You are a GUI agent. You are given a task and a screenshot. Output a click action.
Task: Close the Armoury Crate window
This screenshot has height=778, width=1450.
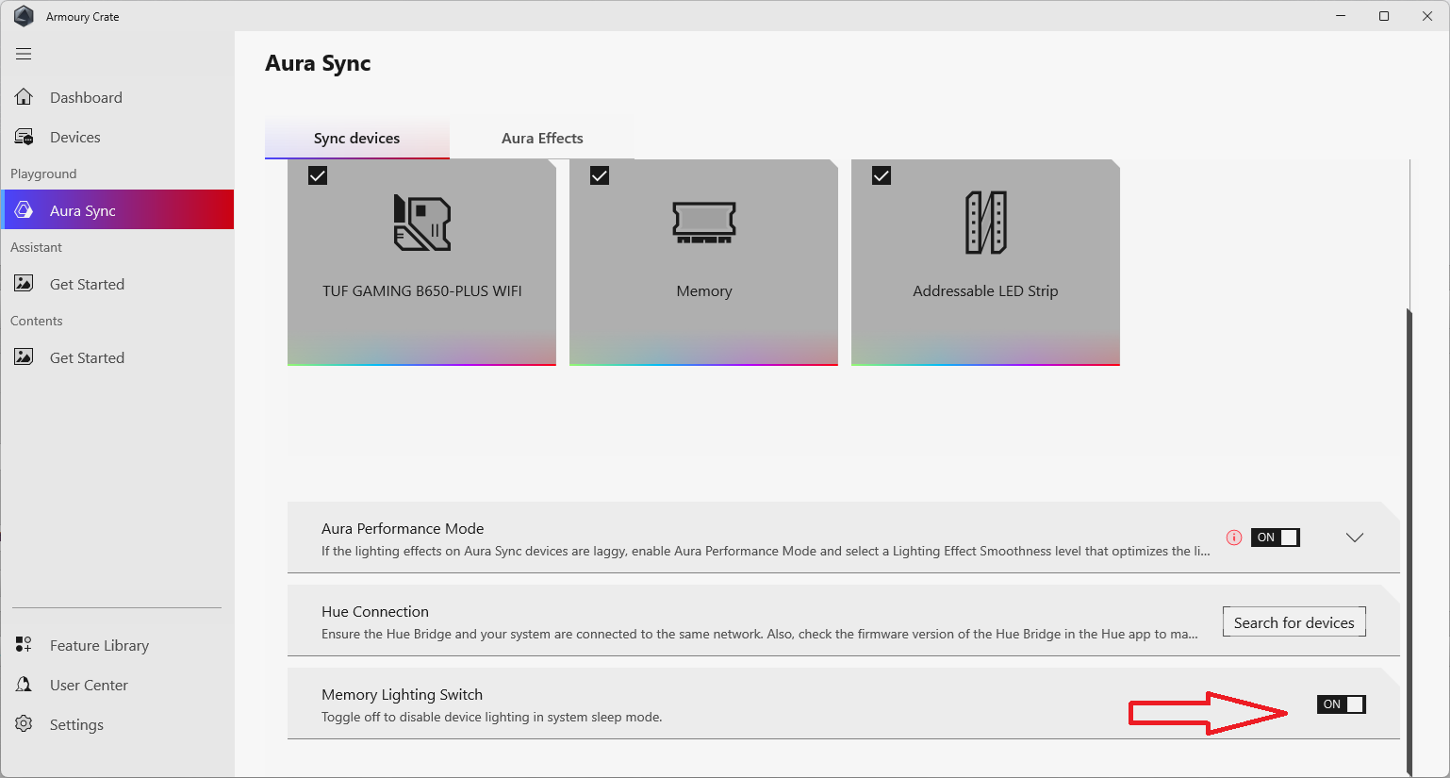(1427, 16)
